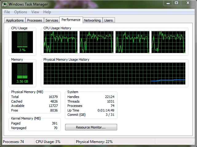Click the System group label

[73, 92]
